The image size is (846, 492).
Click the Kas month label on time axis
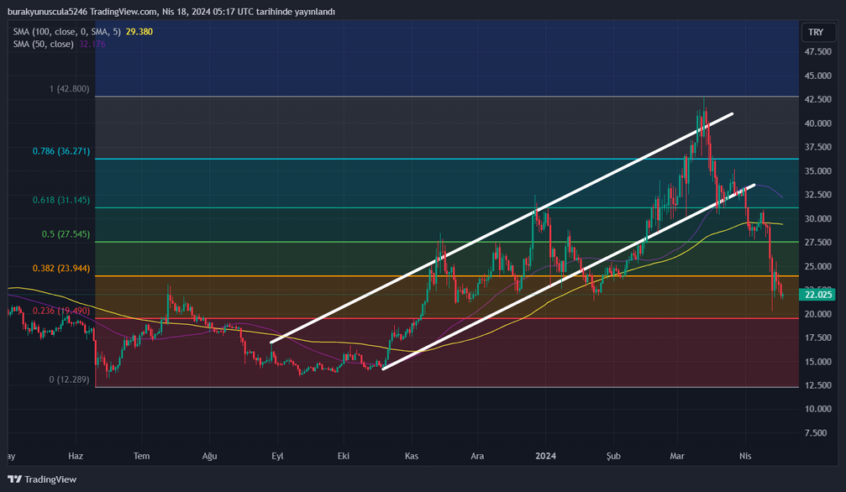point(411,455)
